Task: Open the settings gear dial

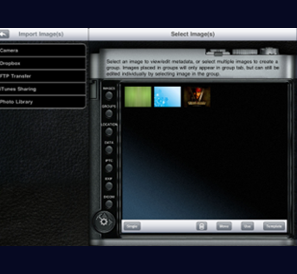Action: [104, 222]
